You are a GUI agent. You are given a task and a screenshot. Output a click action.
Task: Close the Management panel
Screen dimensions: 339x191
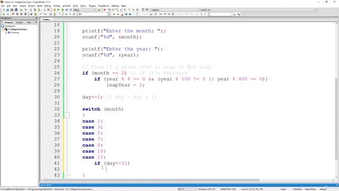[x=37, y=18]
